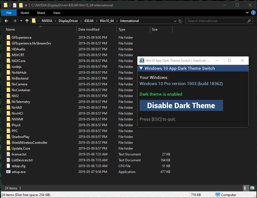The height and width of the screenshot is (198, 257).
Task: Refresh the International folder view
Action: coord(180,21)
